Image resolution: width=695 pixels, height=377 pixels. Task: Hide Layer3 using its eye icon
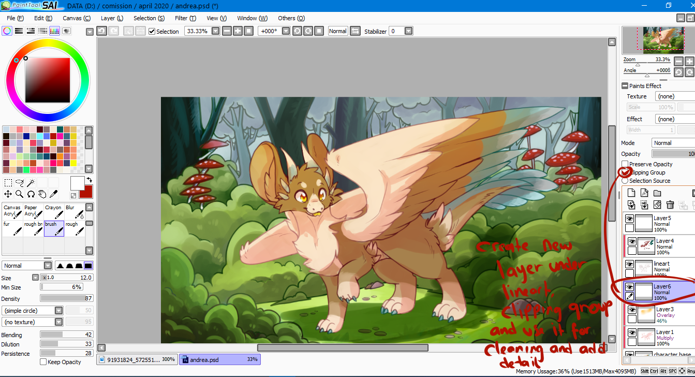pos(632,310)
